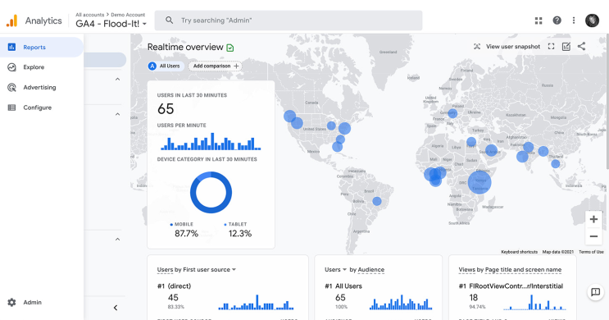The image size is (609, 320).
Task: Click the send feedback icon
Action: click(x=595, y=292)
